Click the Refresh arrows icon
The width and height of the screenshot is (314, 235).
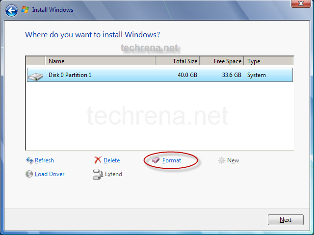[29, 160]
